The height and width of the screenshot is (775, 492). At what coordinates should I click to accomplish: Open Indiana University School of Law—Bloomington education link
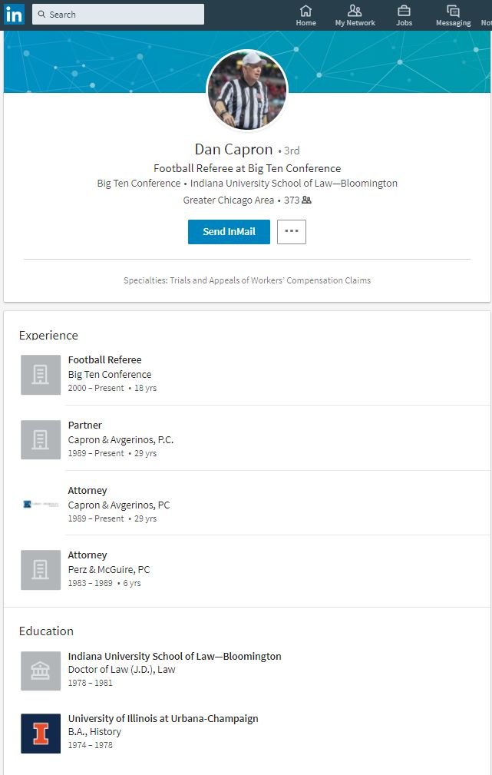[174, 656]
